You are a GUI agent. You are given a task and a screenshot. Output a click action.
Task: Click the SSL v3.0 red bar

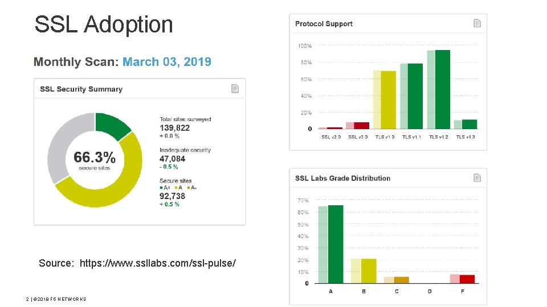click(x=362, y=126)
